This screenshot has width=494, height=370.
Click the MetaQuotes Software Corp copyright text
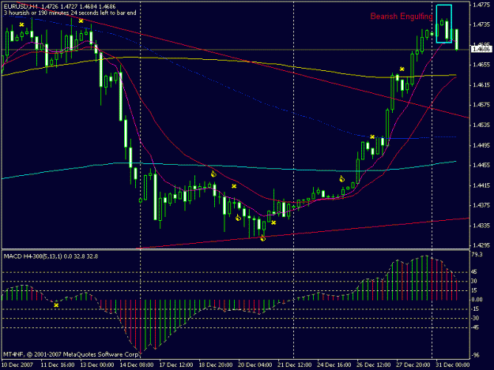tap(71, 354)
